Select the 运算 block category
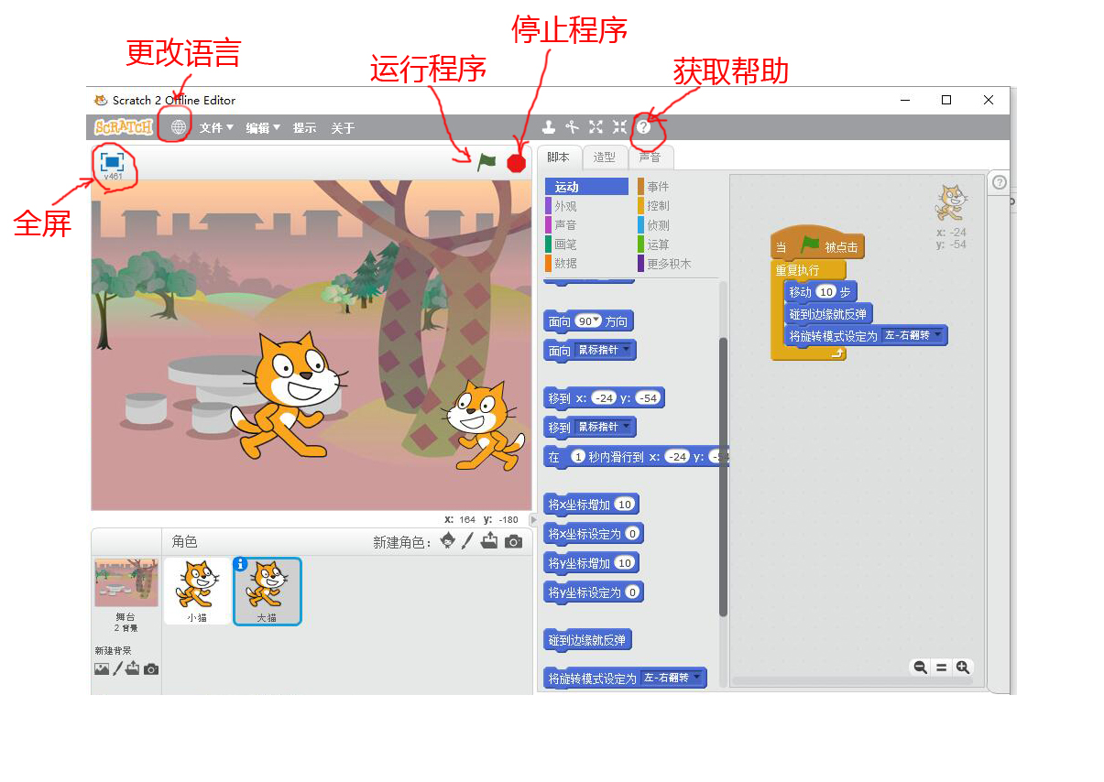1104x782 pixels. [x=679, y=244]
